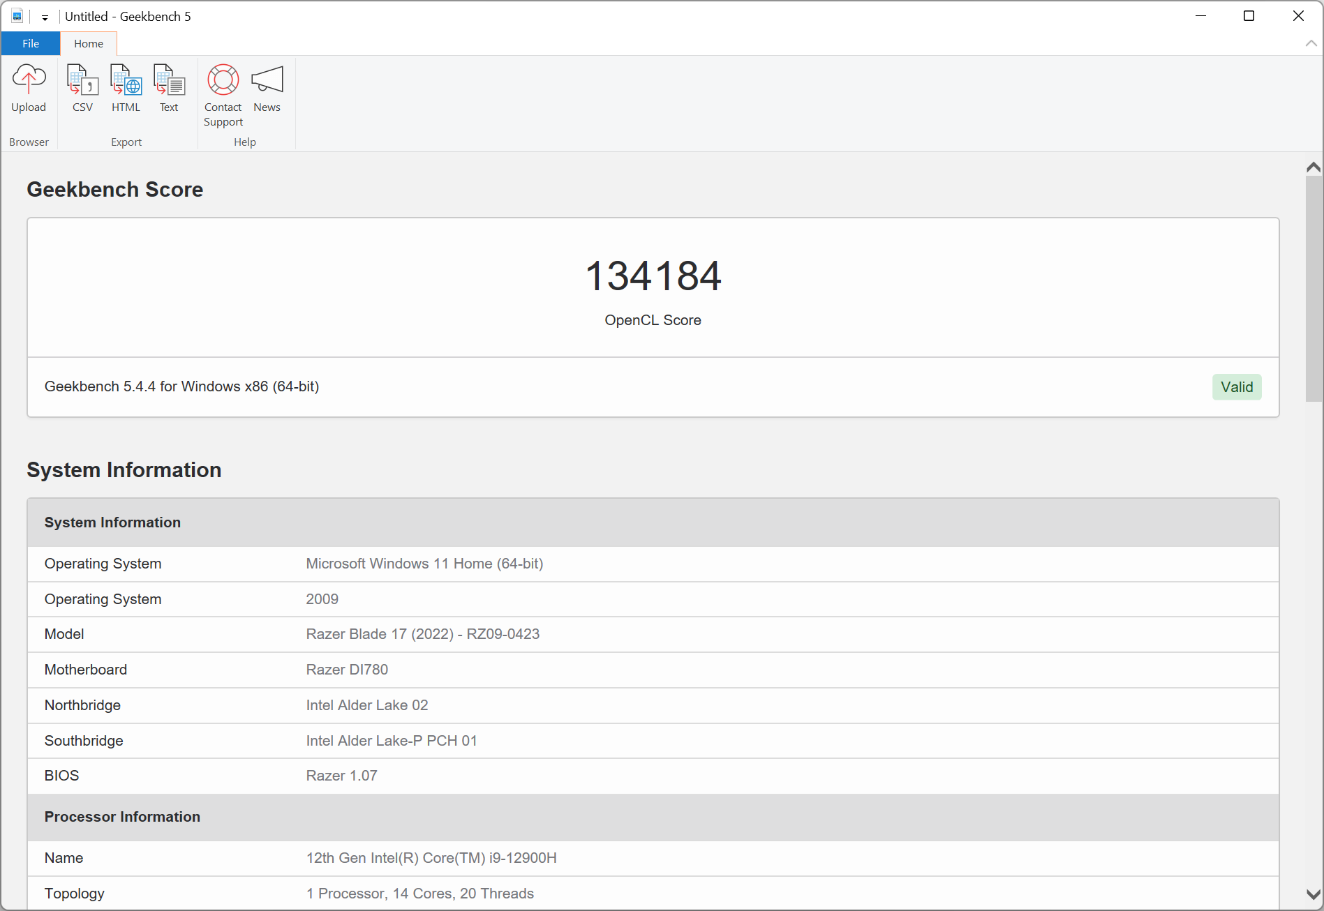
Task: Click the Model row label
Action: click(64, 634)
